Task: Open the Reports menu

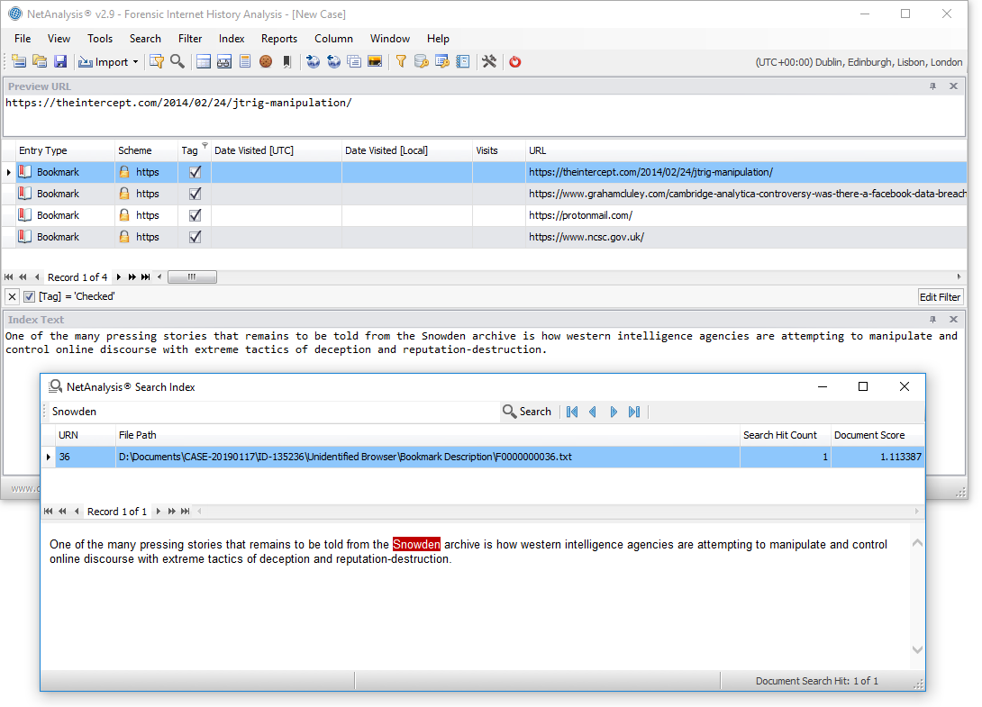Action: [279, 39]
